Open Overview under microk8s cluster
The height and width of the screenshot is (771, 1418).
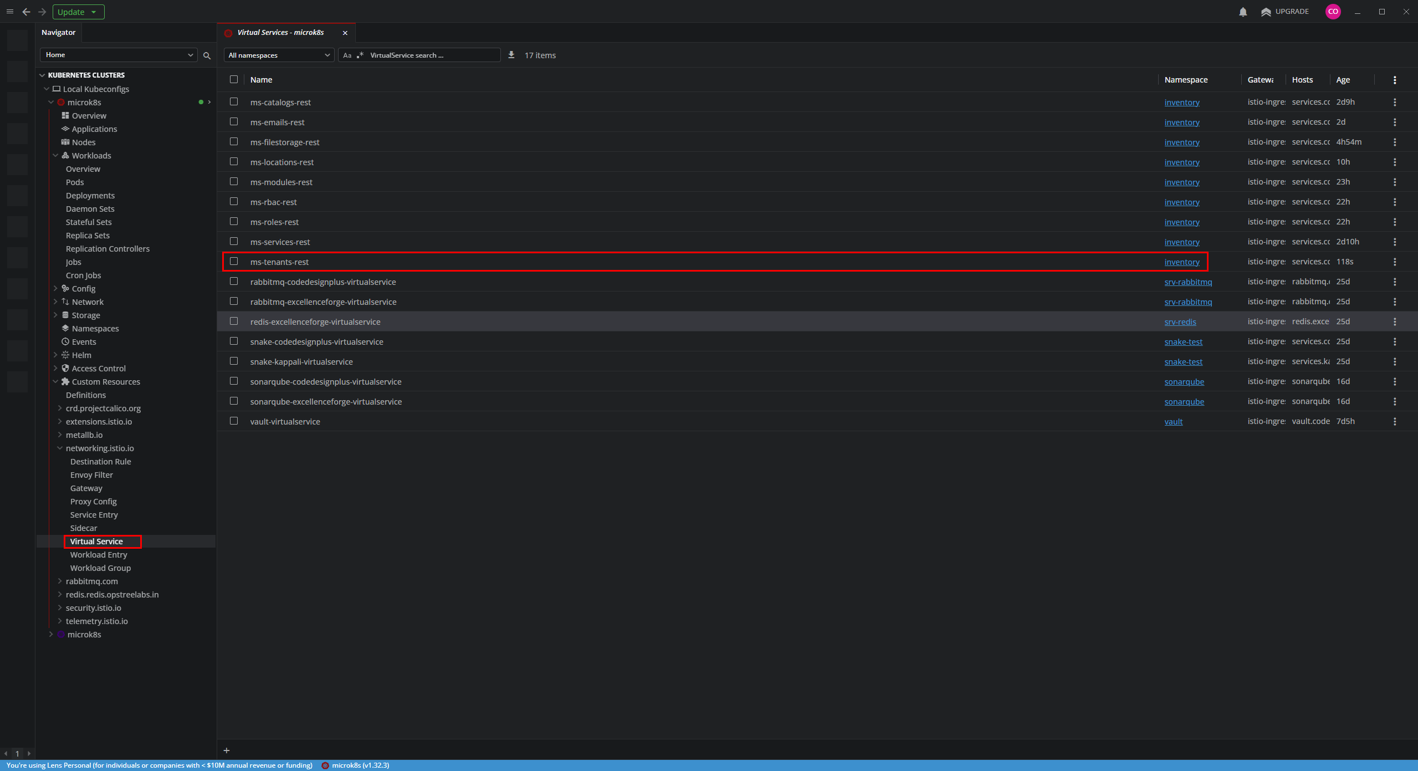89,116
